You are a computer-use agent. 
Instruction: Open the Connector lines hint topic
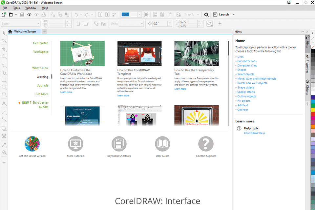247,61
